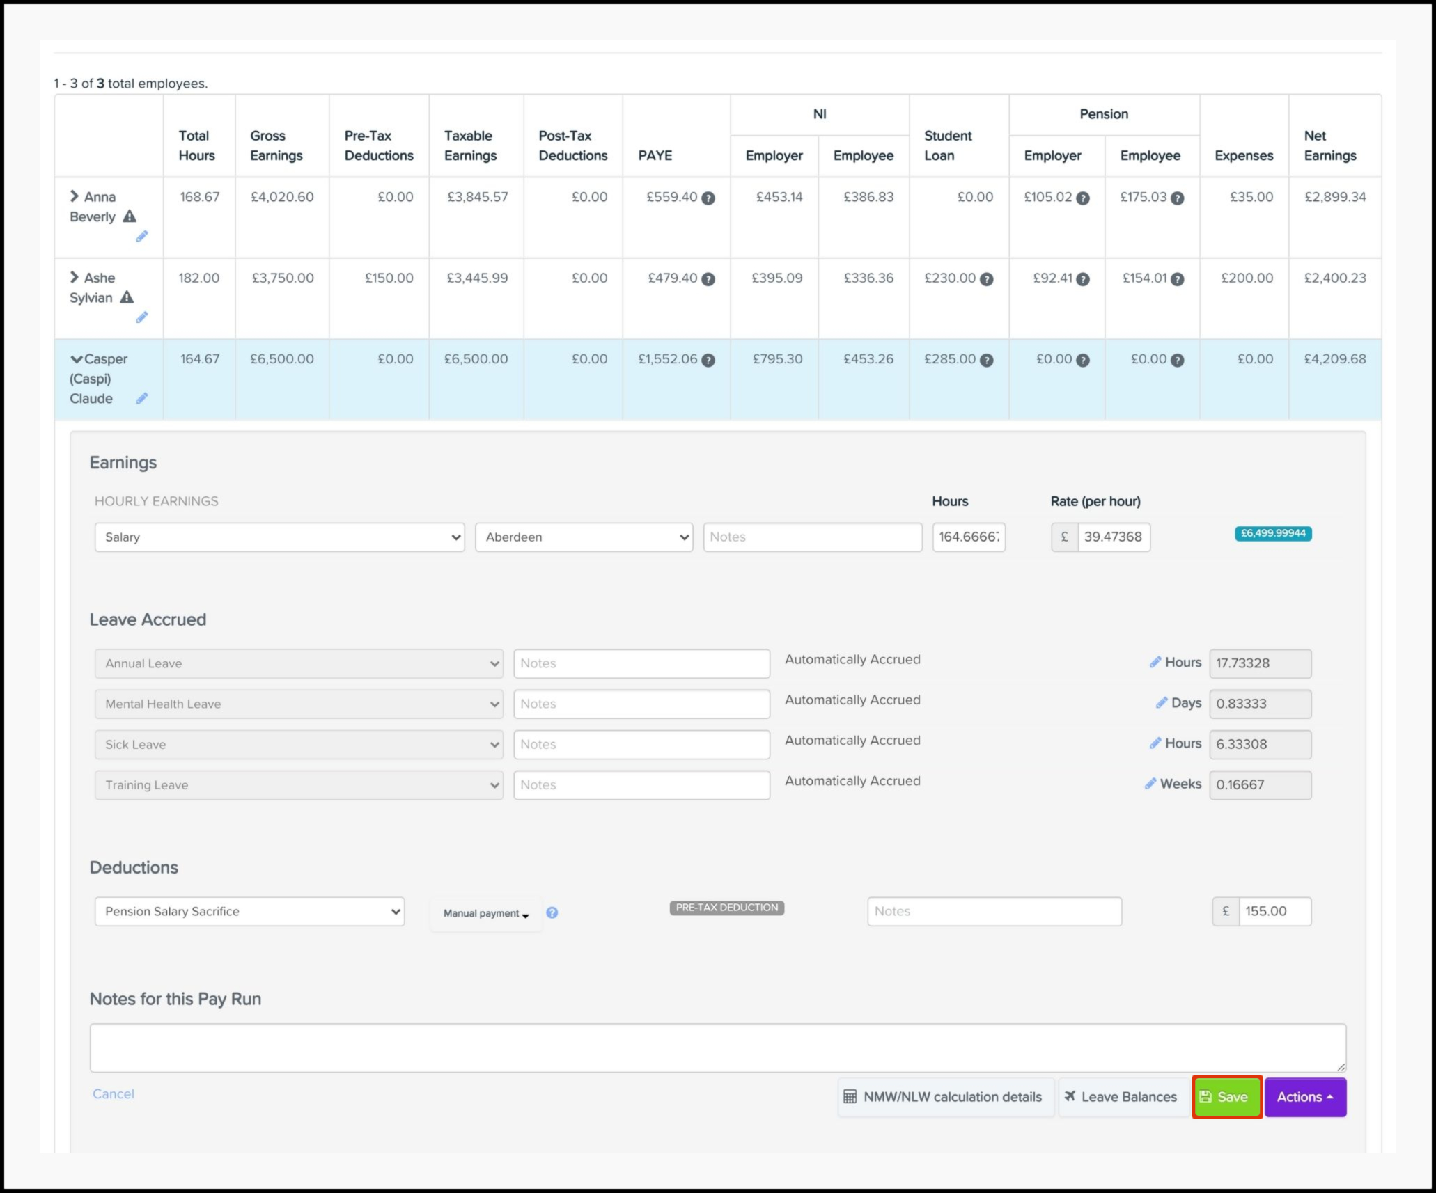The image size is (1436, 1193).
Task: Click edit pencil beside Ashe Sylvian
Action: [142, 317]
